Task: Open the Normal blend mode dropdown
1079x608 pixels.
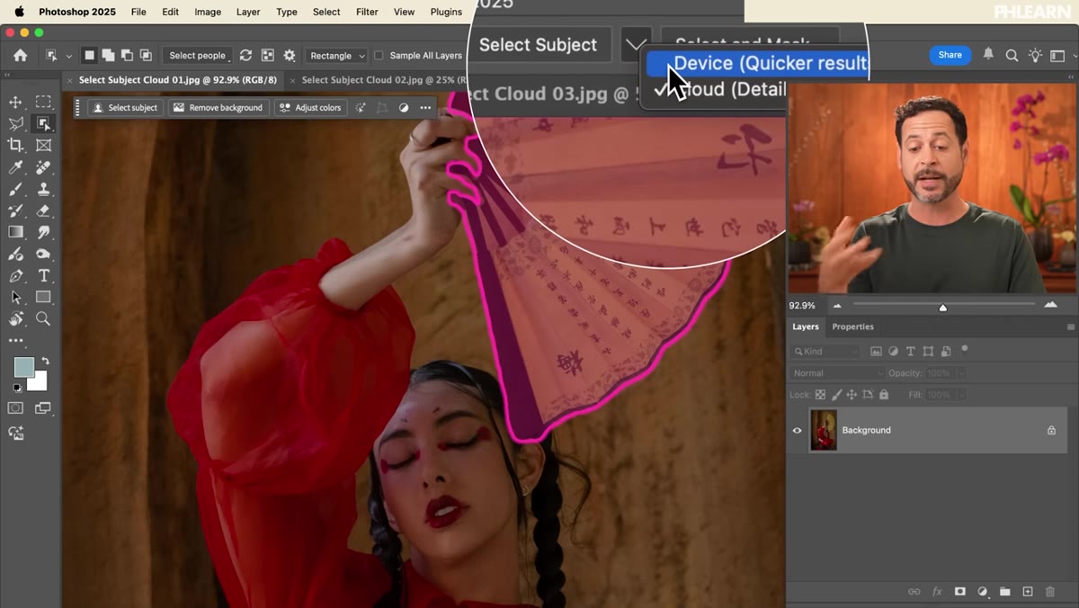Action: point(837,373)
